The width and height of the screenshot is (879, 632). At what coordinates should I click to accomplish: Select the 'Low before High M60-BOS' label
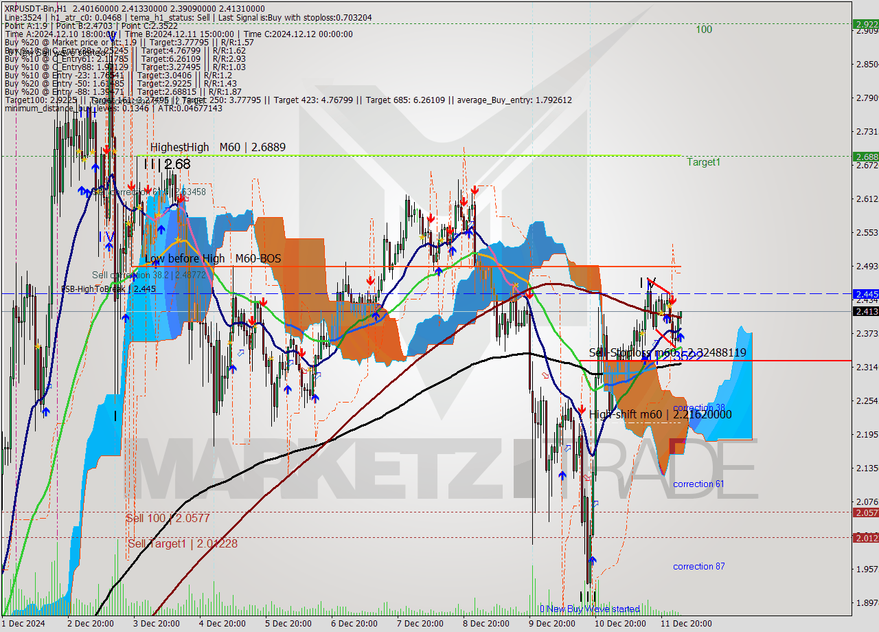click(x=213, y=258)
